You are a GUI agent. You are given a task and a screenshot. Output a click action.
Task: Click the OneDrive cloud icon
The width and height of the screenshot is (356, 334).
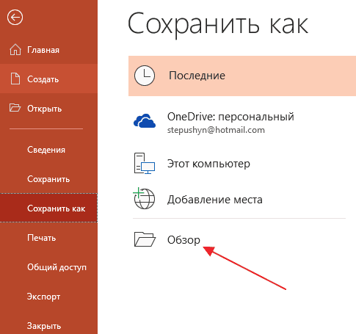pos(145,121)
